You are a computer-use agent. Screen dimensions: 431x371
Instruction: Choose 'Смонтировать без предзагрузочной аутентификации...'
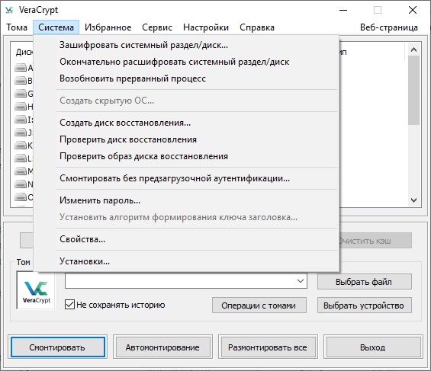coord(187,178)
